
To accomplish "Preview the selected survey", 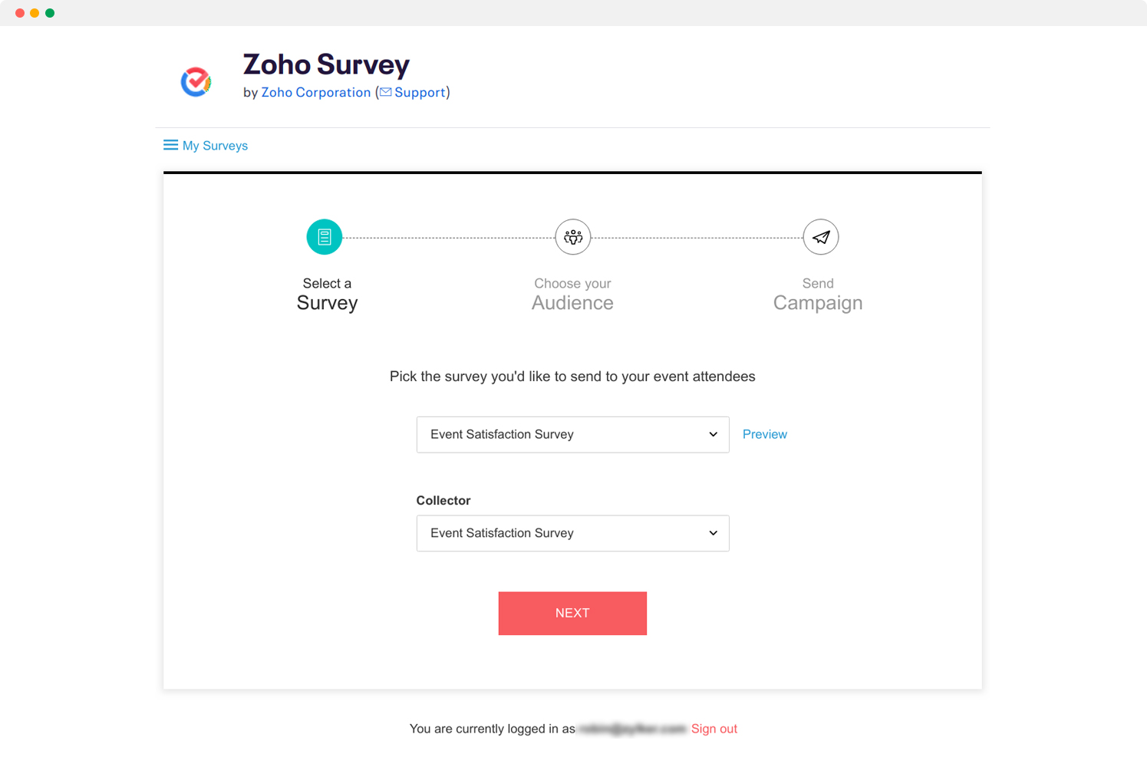I will click(x=764, y=434).
